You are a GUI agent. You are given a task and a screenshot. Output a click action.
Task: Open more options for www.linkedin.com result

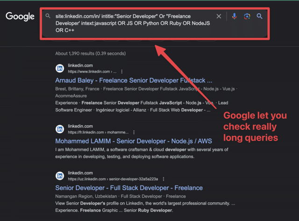pyautogui.click(x=122, y=71)
